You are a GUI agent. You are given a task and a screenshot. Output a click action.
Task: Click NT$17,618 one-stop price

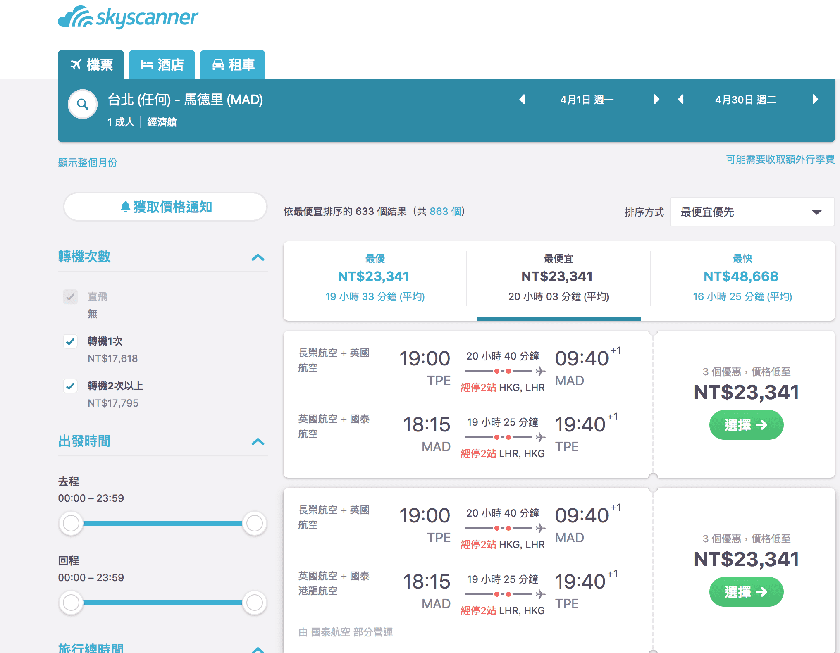[x=112, y=358]
